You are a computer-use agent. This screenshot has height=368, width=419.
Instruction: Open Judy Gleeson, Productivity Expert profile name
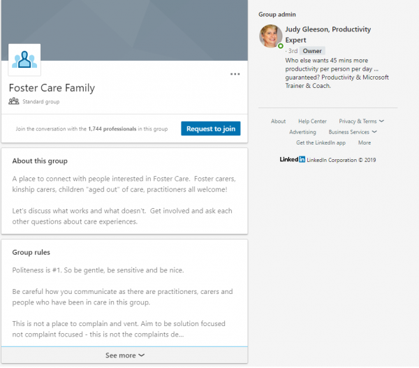click(x=328, y=34)
